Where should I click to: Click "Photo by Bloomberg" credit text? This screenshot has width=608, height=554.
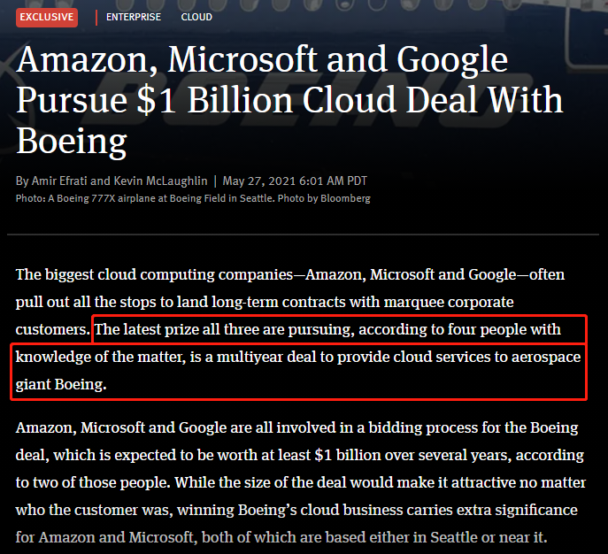[324, 198]
